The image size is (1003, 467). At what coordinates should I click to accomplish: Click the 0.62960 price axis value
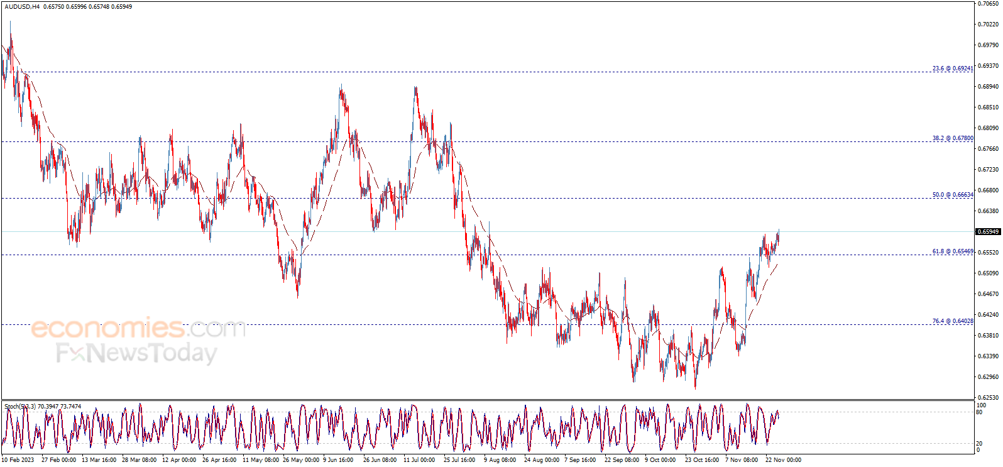pyautogui.click(x=989, y=377)
